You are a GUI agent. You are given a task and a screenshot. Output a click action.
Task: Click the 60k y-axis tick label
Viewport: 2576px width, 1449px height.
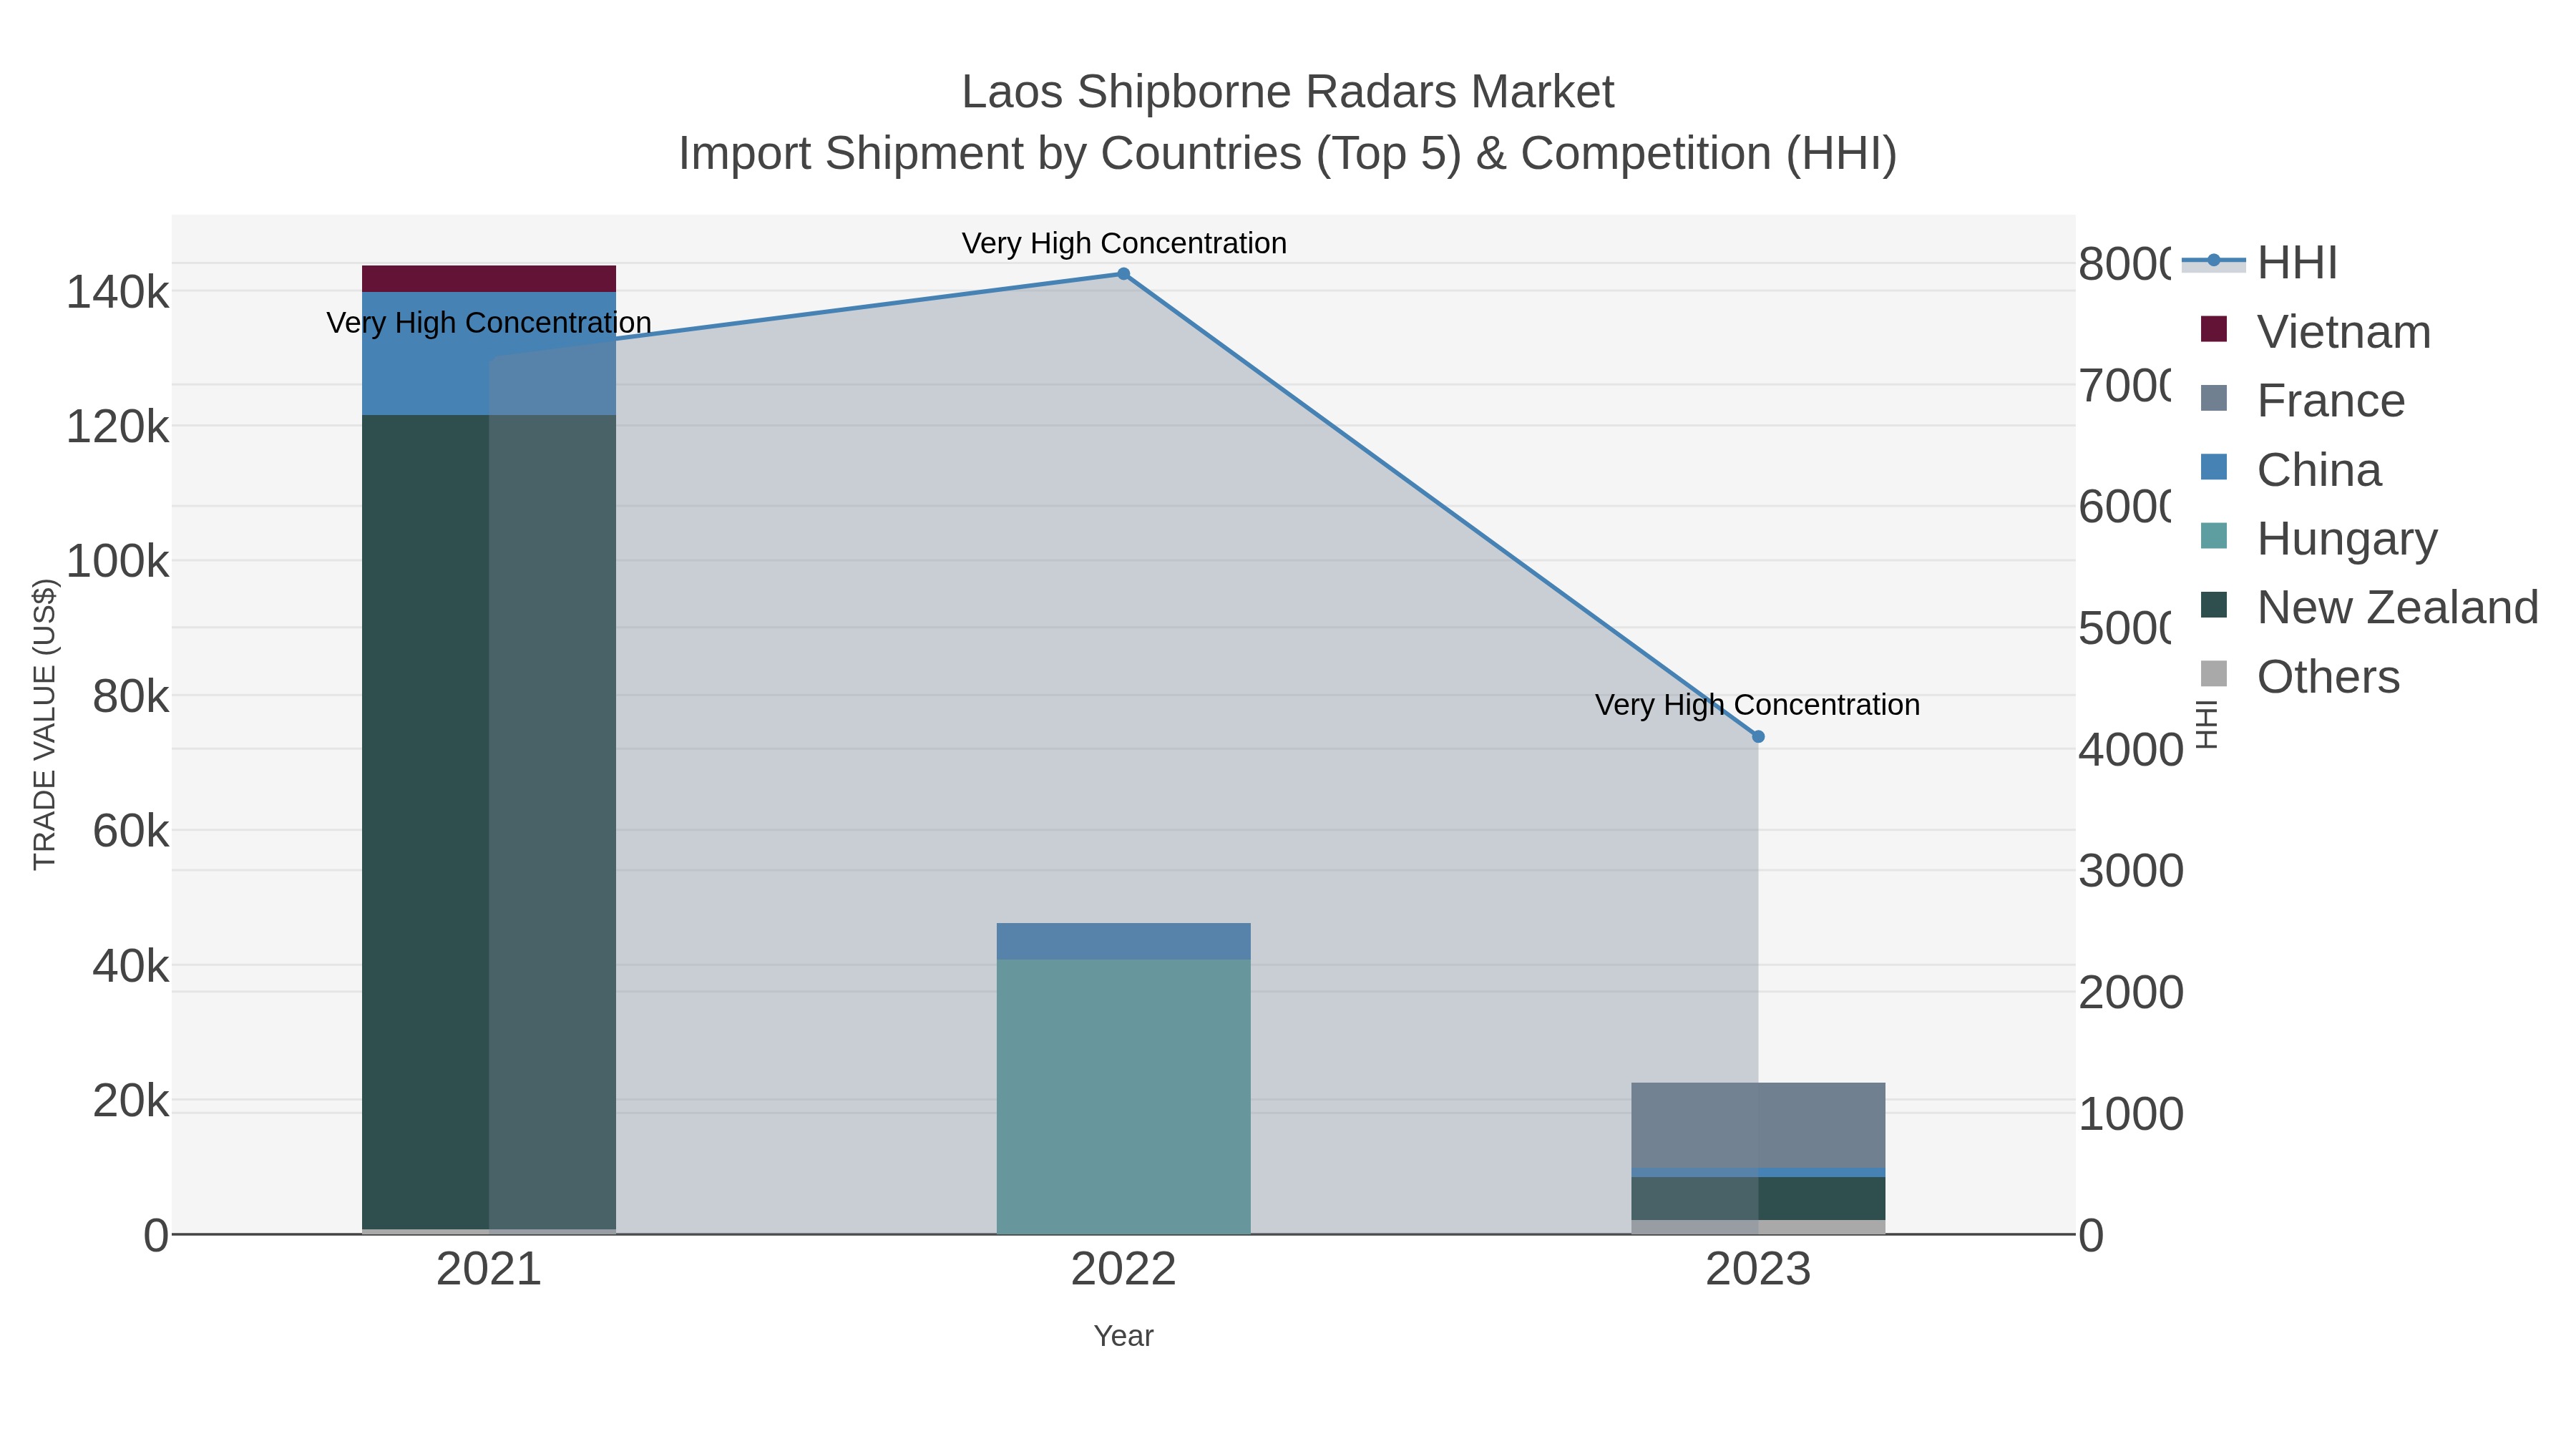click(x=131, y=831)
